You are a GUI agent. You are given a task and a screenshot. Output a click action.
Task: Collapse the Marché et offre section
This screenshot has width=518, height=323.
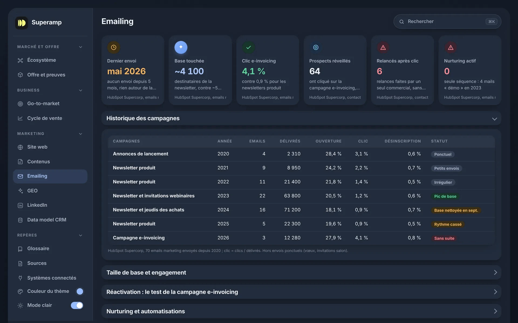[80, 47]
